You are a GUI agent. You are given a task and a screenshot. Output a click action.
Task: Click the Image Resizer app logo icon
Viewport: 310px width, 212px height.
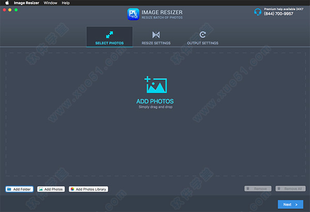pos(133,14)
